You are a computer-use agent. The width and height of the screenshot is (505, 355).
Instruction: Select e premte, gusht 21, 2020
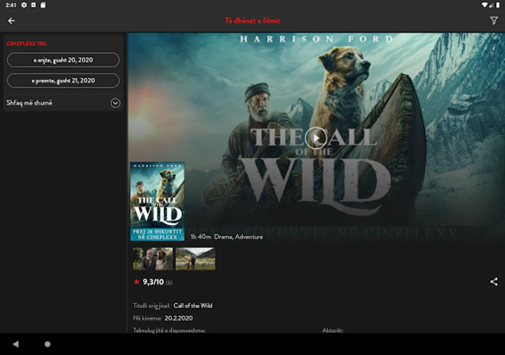tap(63, 80)
